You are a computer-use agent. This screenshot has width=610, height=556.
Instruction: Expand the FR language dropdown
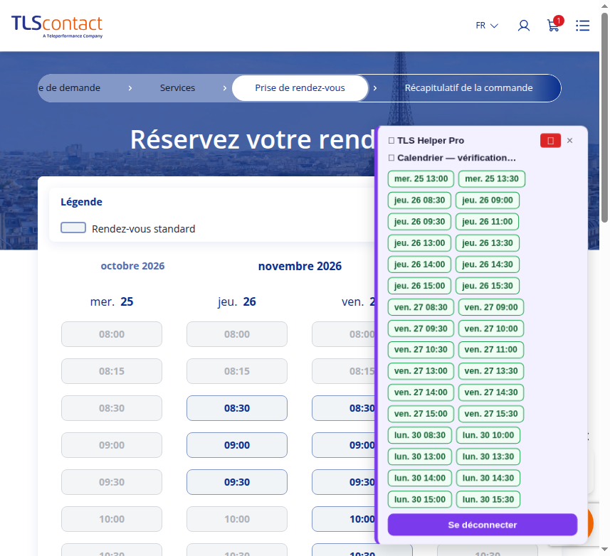tap(487, 26)
